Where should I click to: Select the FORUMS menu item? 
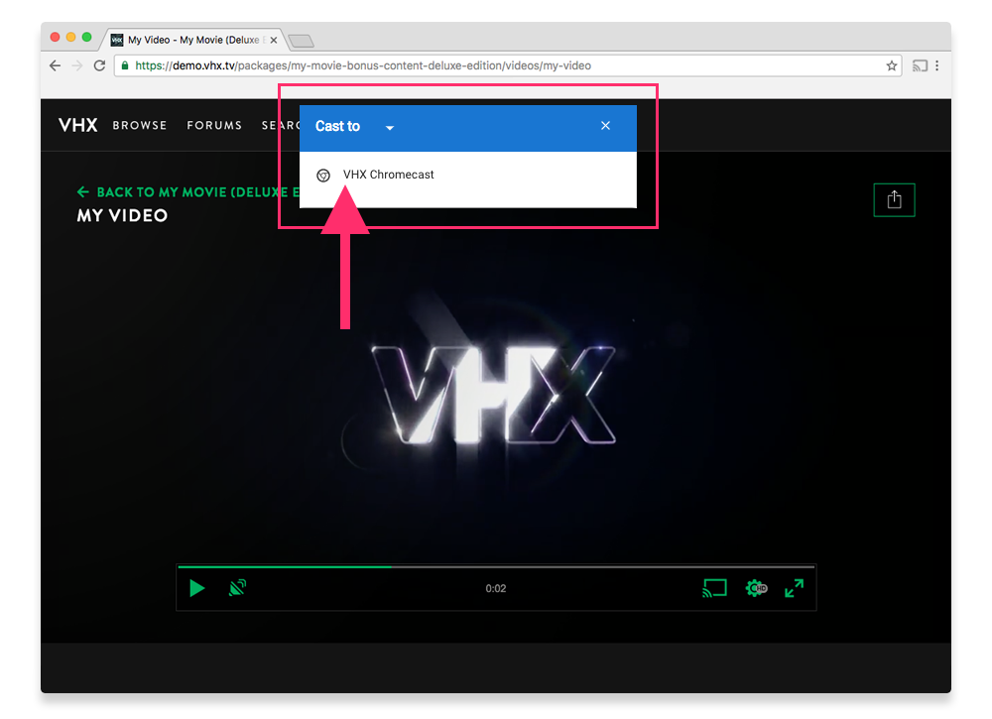tap(214, 125)
